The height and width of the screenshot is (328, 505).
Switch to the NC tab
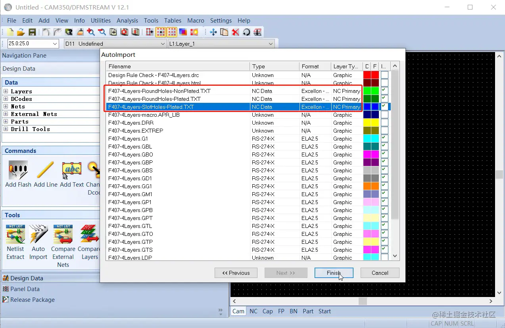(x=253, y=311)
